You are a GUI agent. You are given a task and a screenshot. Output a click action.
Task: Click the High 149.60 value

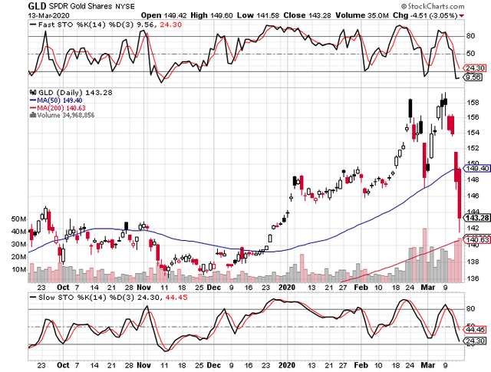212,15
